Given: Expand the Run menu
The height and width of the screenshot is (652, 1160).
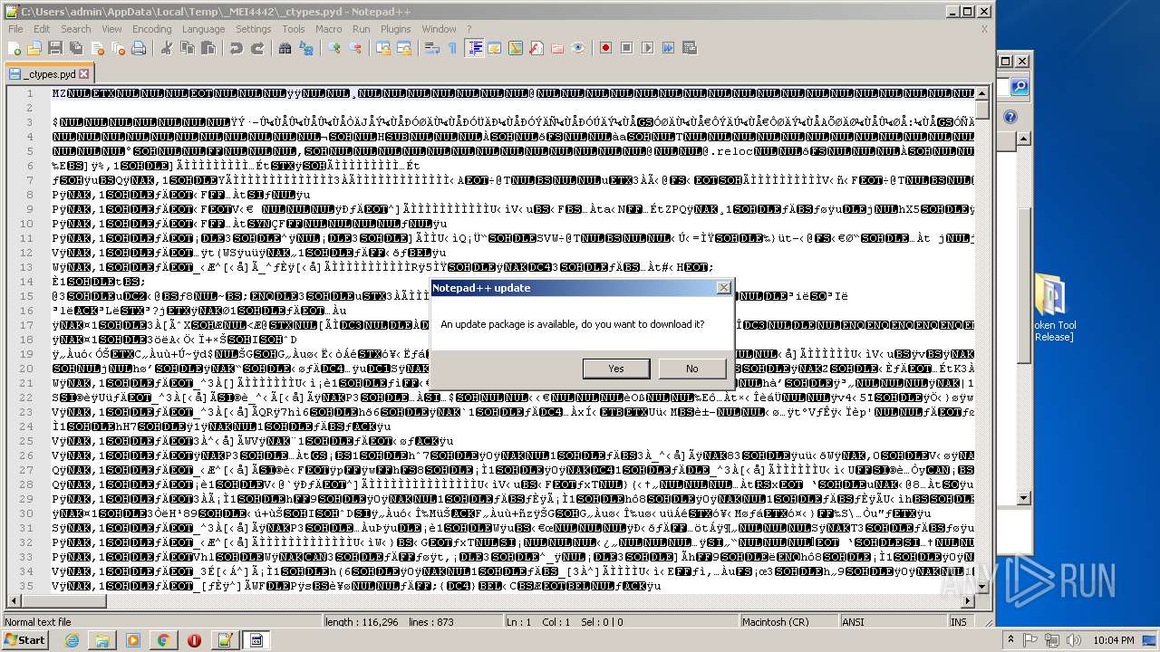Looking at the screenshot, I should [x=361, y=29].
